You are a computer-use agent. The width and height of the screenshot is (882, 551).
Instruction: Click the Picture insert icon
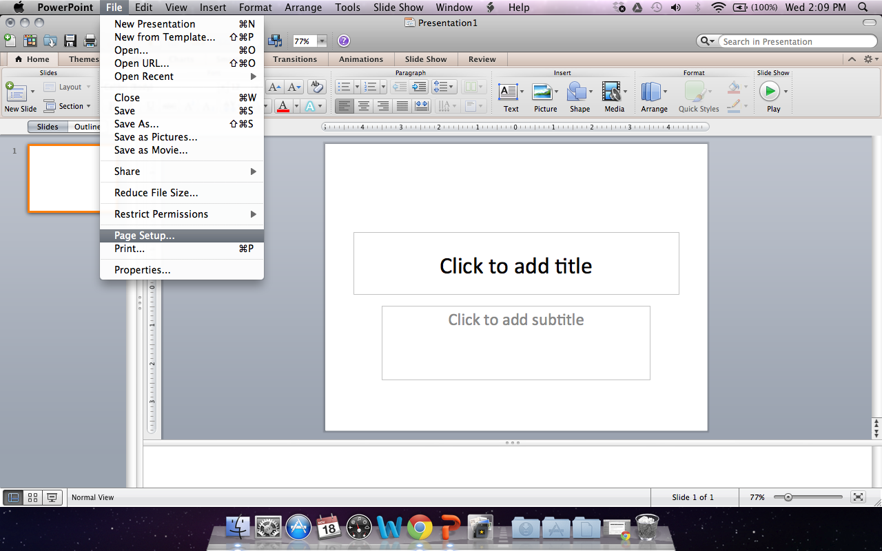coord(543,92)
